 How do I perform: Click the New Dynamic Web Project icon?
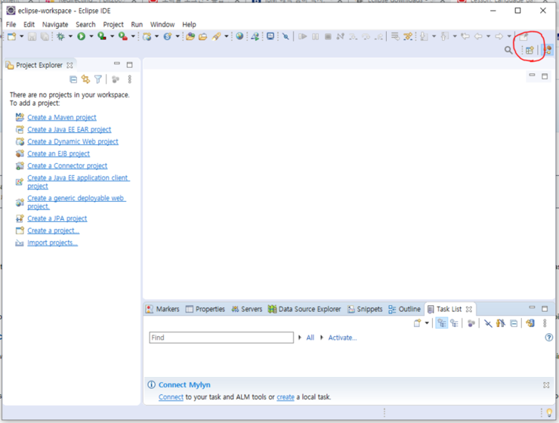pyautogui.click(x=147, y=36)
